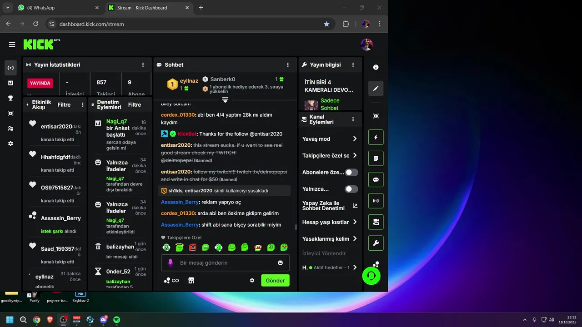This screenshot has height=327, width=582.
Task: Open the Etkinlik Akışı Filtre option
Action: 64,105
